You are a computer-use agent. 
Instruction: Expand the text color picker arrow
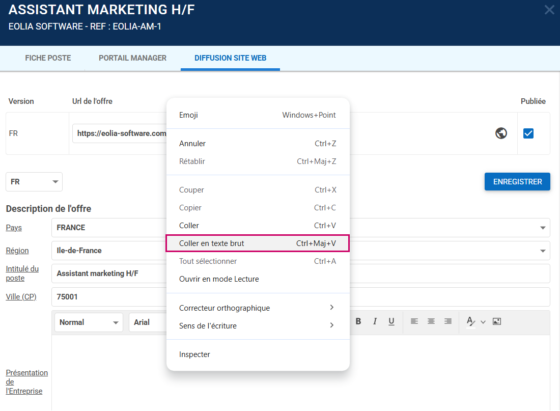pyautogui.click(x=483, y=322)
